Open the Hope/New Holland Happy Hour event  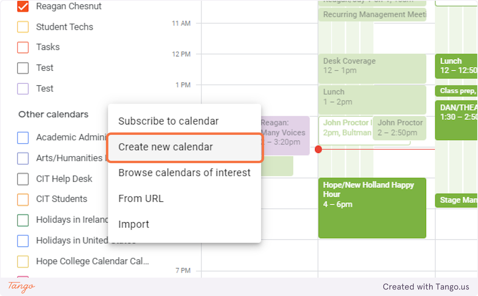[x=372, y=207]
